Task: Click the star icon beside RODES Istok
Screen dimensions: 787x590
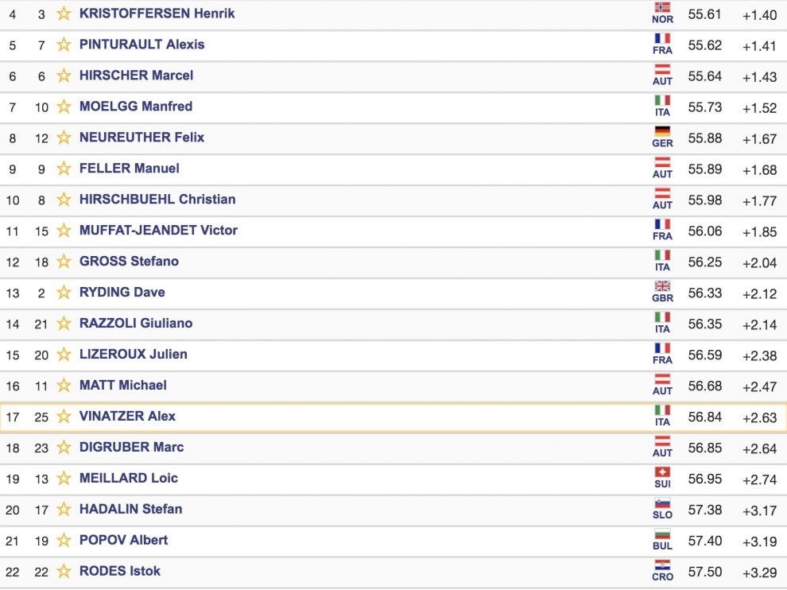Action: click(x=64, y=572)
